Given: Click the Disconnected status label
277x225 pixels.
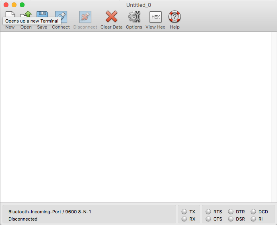Looking at the screenshot, I should point(23,219).
